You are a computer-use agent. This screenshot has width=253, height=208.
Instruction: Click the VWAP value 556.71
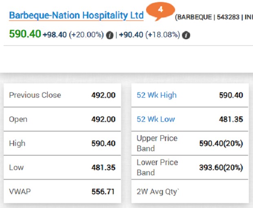103,192
